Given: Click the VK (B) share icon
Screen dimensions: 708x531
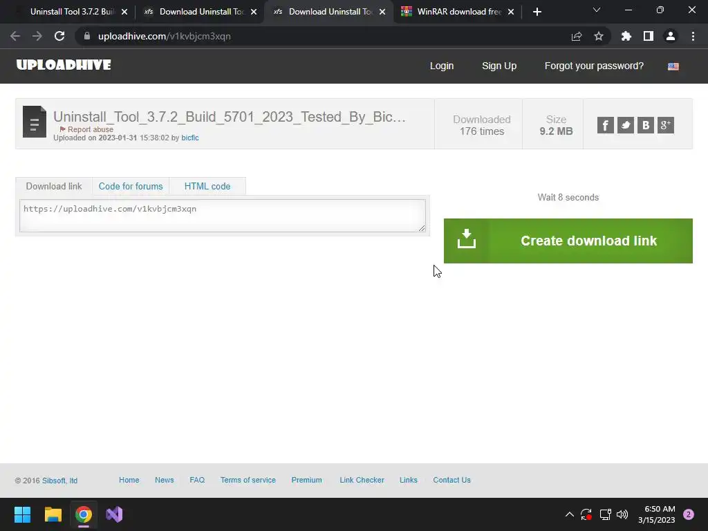Looking at the screenshot, I should (x=646, y=125).
